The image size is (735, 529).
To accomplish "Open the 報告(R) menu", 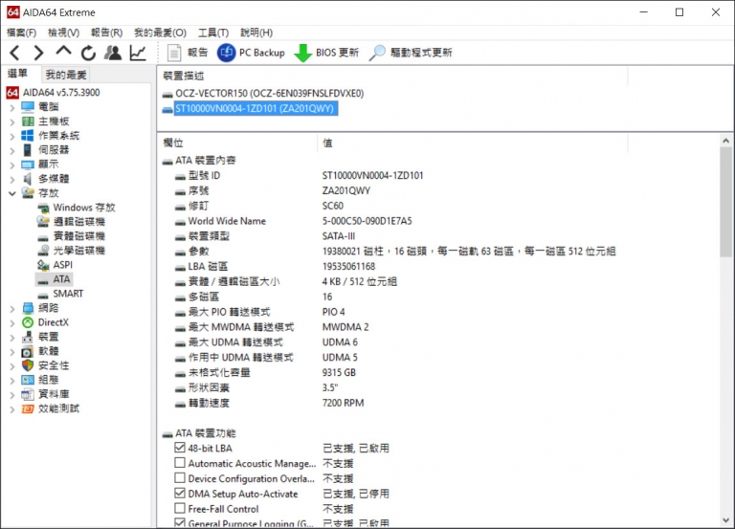I will tap(106, 33).
